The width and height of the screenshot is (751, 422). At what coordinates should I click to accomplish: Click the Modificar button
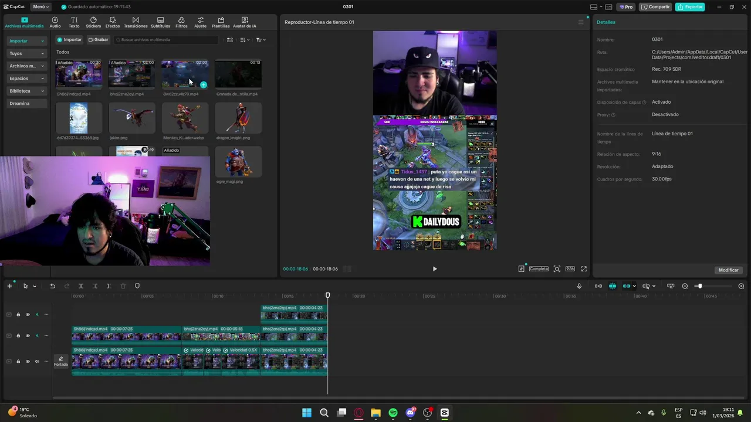729,270
